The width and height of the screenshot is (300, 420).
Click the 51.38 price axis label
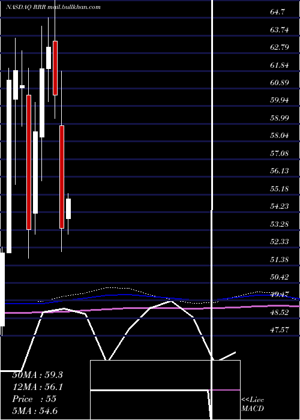tap(280, 259)
